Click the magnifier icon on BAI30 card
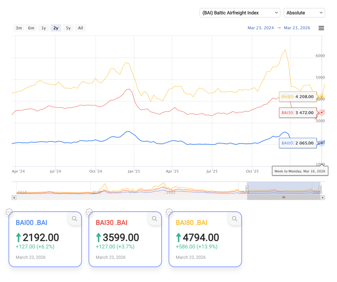The image size is (337, 282). [154, 219]
